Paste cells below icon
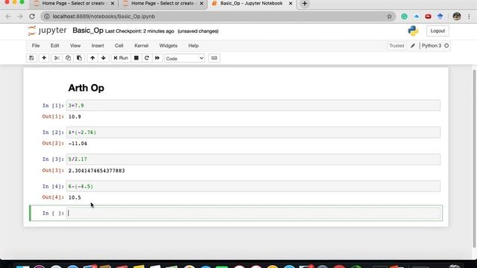 pyautogui.click(x=79, y=58)
